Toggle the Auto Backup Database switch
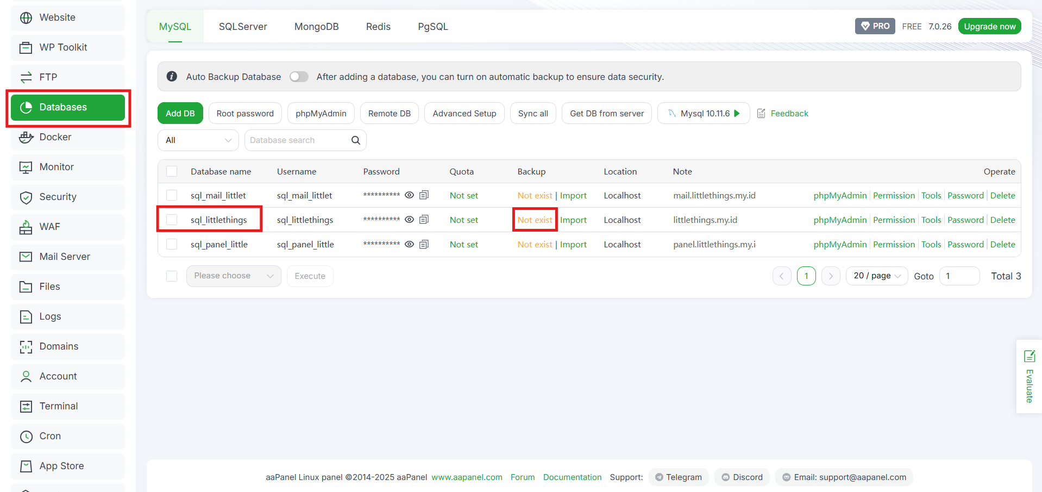The width and height of the screenshot is (1042, 492). coord(299,77)
